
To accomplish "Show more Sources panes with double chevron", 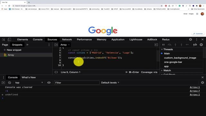I will (27, 45).
